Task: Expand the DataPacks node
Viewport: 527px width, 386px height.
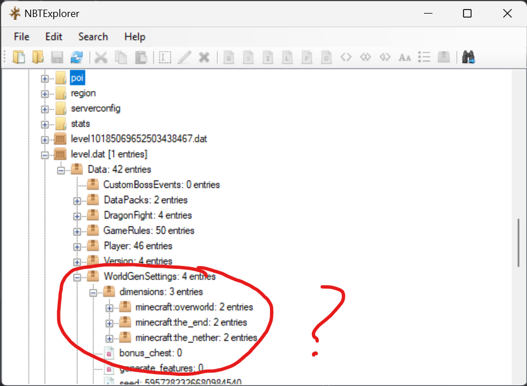Action: (x=77, y=201)
